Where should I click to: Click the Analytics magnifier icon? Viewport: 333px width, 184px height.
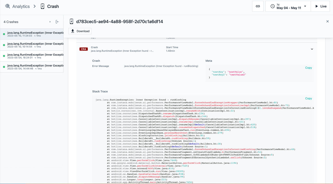click(8, 6)
